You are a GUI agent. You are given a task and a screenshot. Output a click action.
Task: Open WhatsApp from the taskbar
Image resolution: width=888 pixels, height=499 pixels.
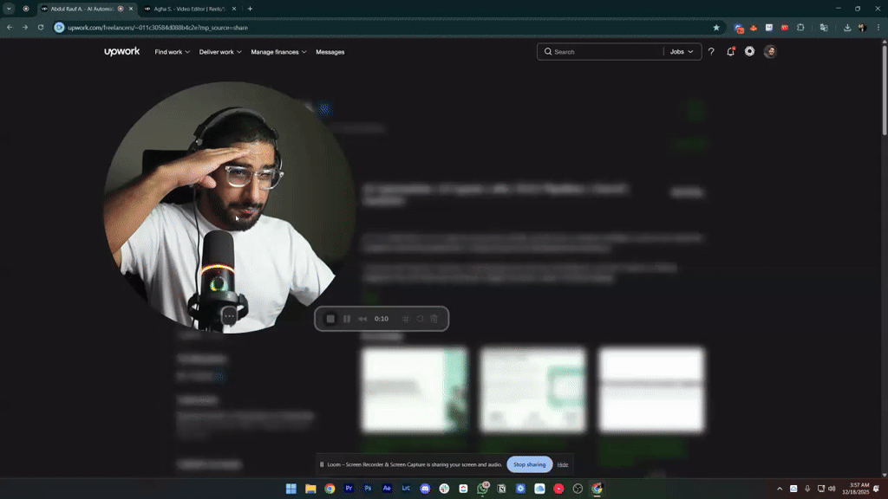(x=482, y=489)
